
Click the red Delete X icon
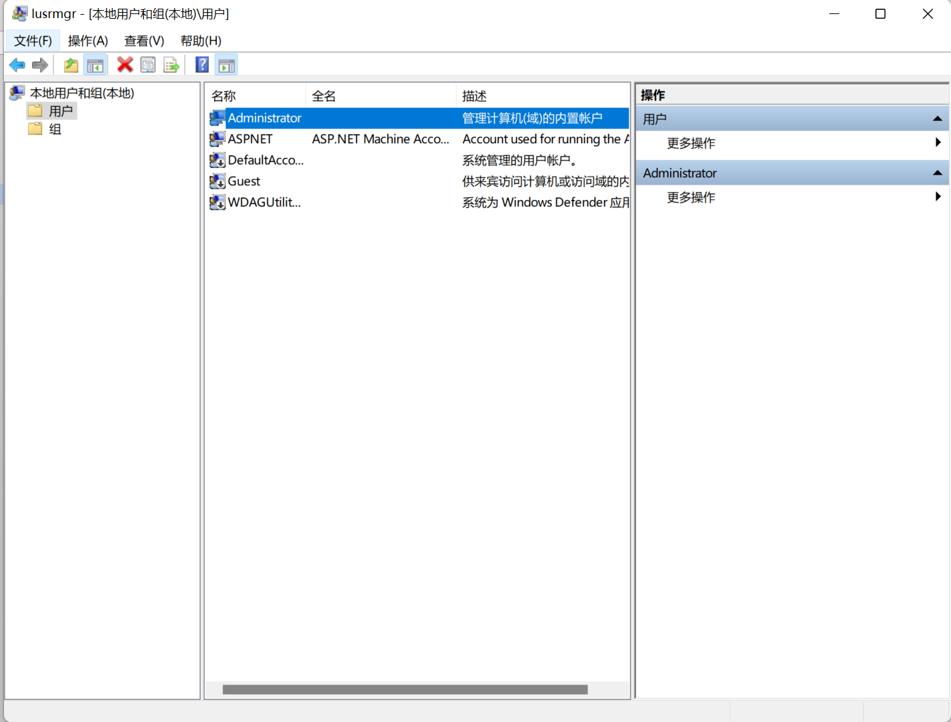125,65
